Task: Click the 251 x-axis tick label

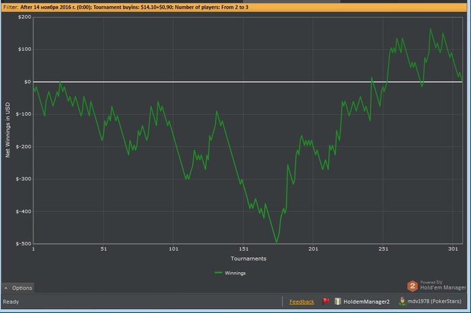Action: point(383,249)
